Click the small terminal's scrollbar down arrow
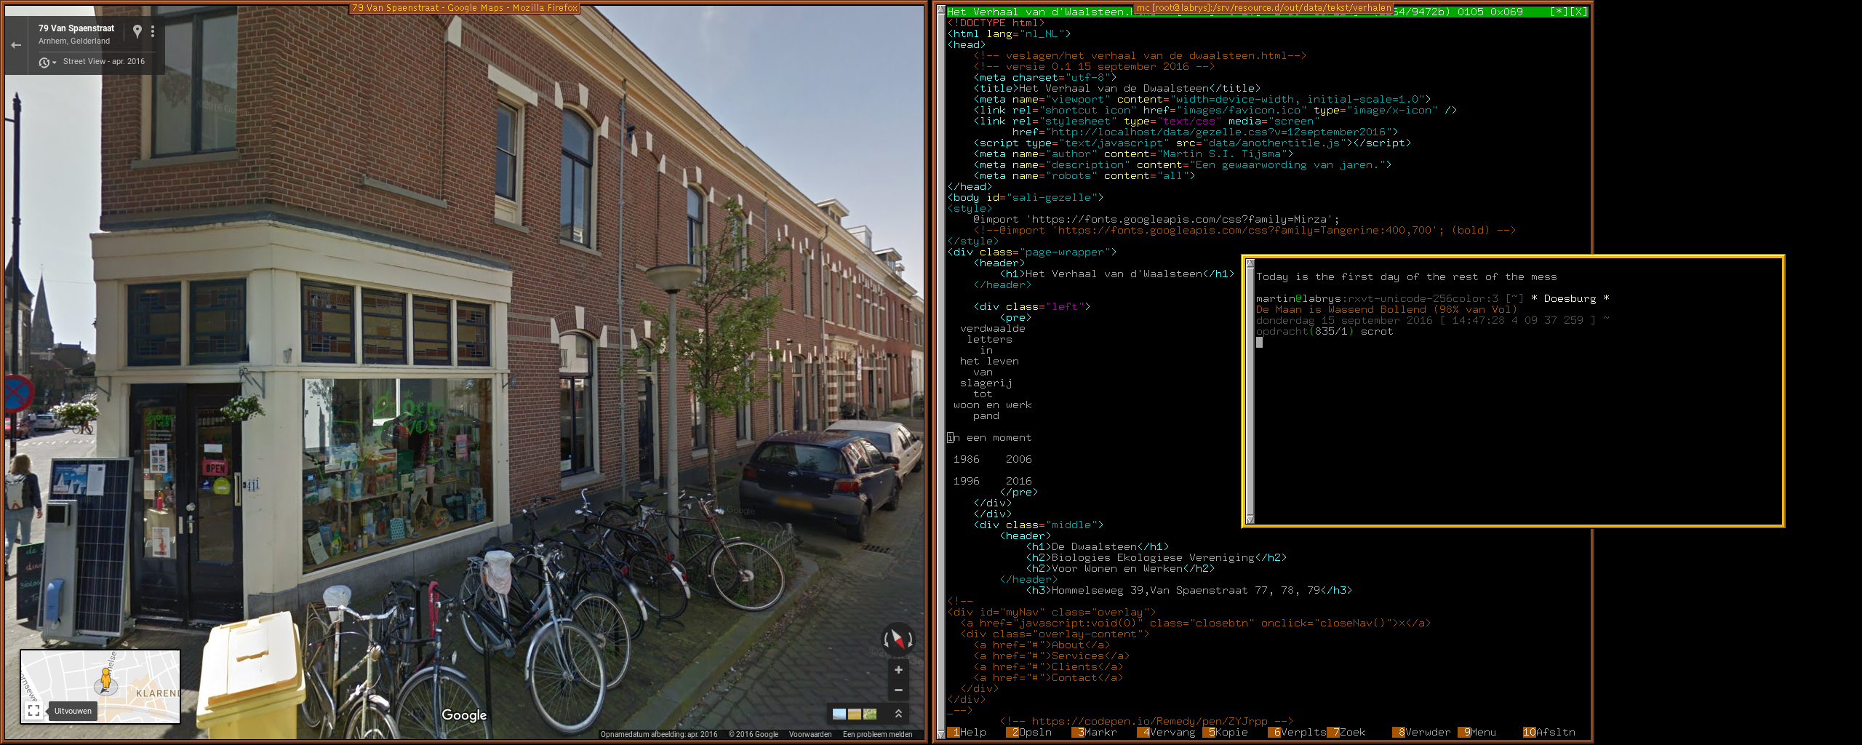This screenshot has width=1862, height=745. coord(1250,519)
